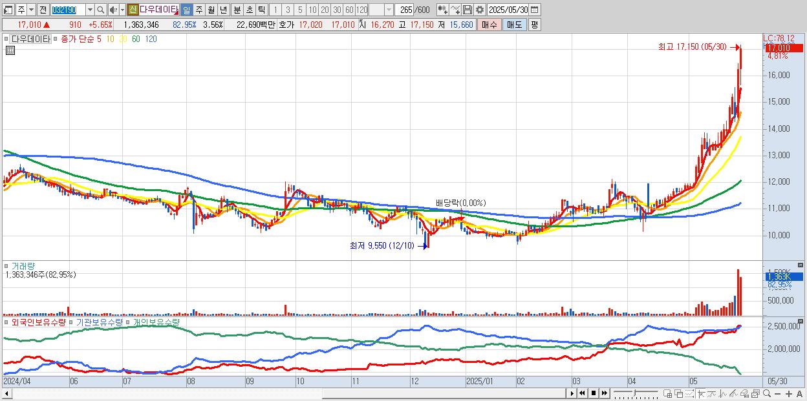Click the stock code input field 032190
Screen dimensions: 807x401
(68, 10)
